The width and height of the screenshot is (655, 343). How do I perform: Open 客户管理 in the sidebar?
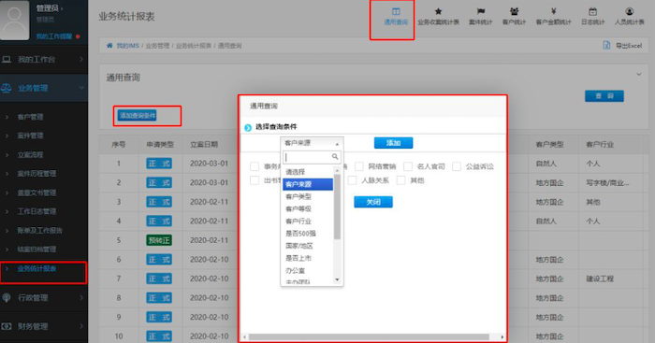[30, 117]
